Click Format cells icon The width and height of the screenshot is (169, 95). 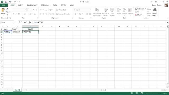(x=130, y=10)
